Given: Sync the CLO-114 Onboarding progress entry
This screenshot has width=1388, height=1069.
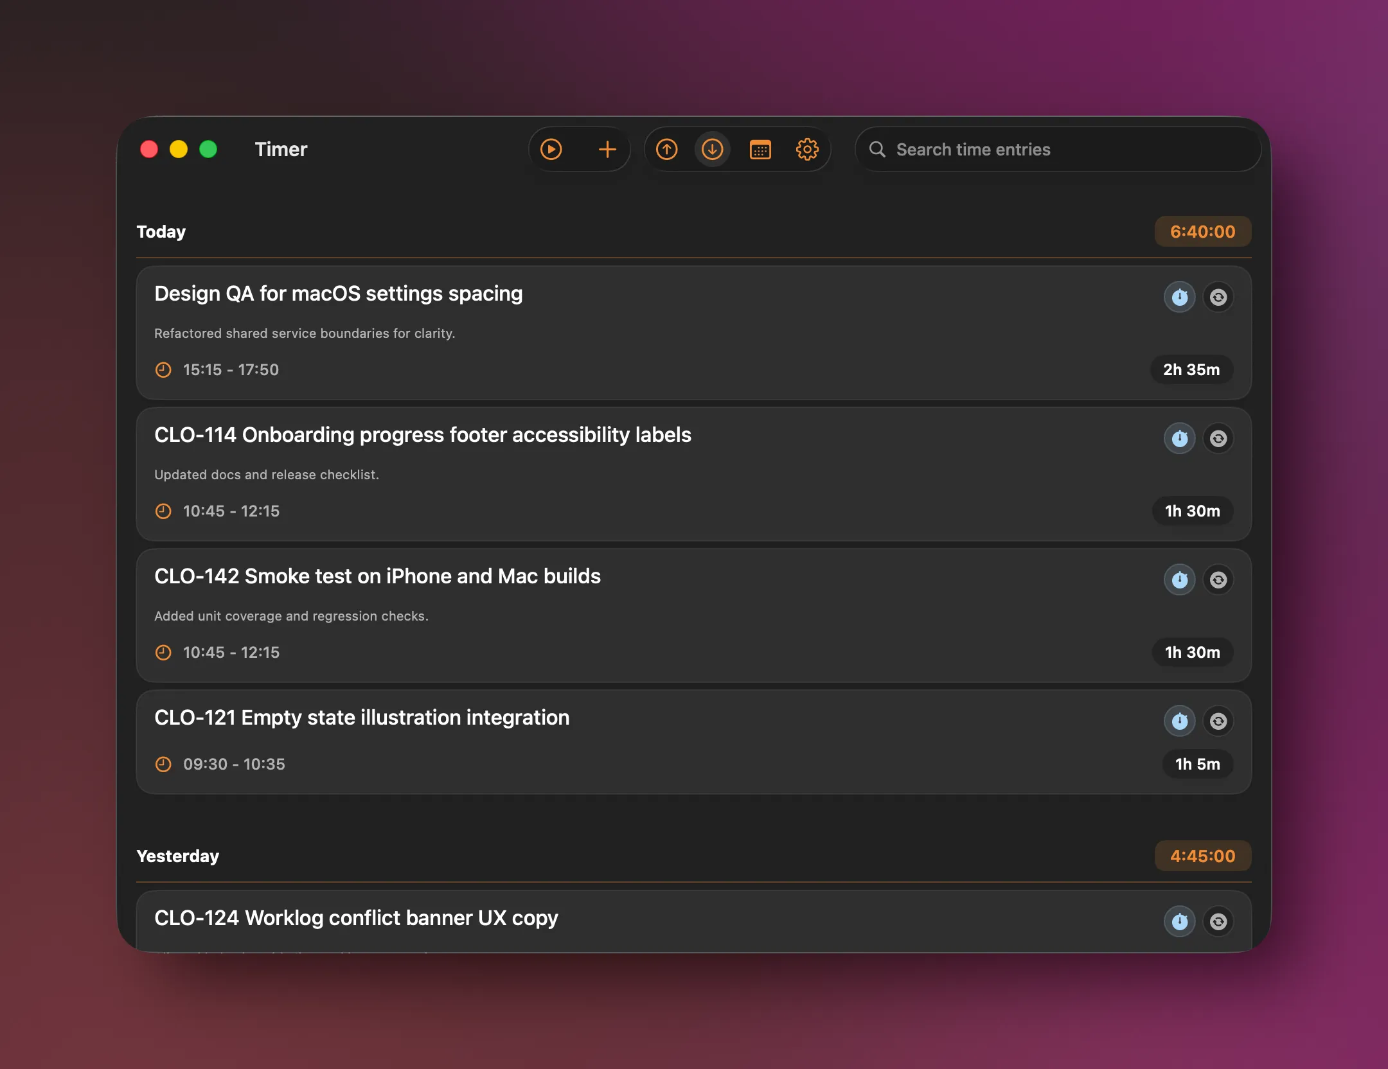Looking at the screenshot, I should [1218, 439].
